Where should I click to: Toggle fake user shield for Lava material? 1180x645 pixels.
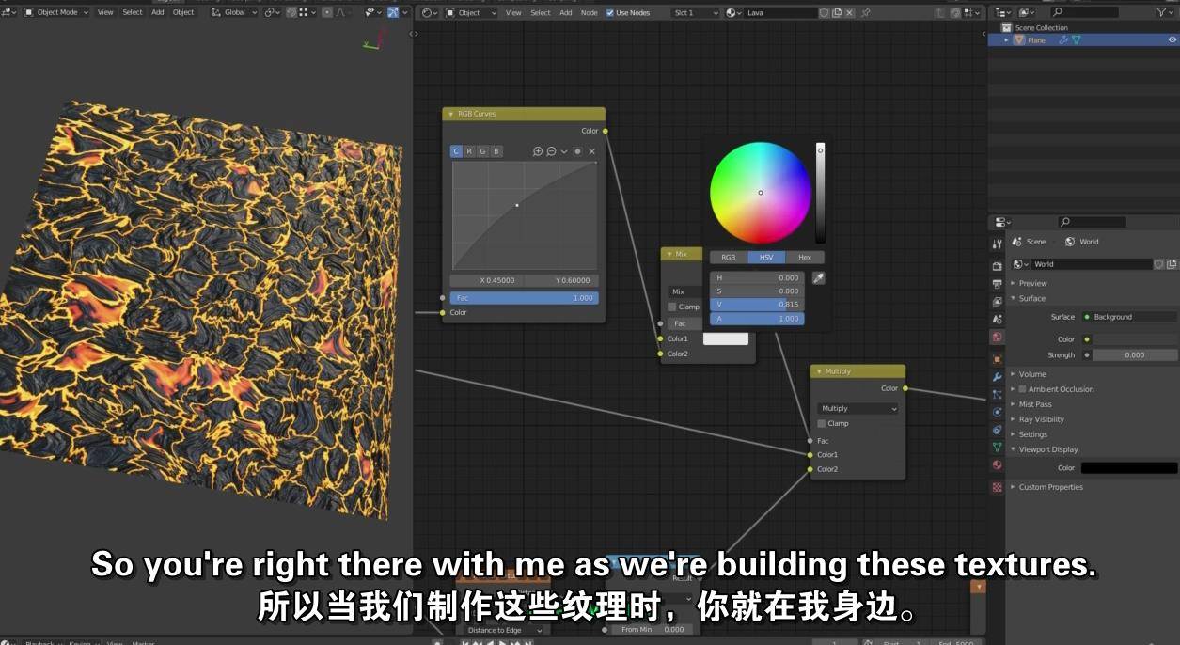[825, 13]
